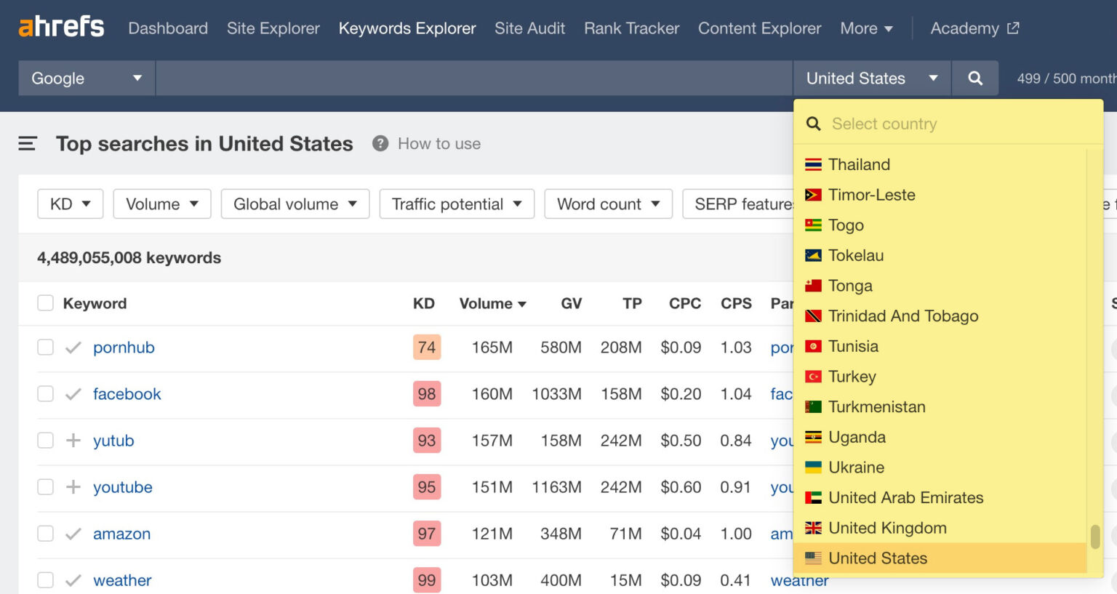Check the box for the facebook row

point(46,394)
